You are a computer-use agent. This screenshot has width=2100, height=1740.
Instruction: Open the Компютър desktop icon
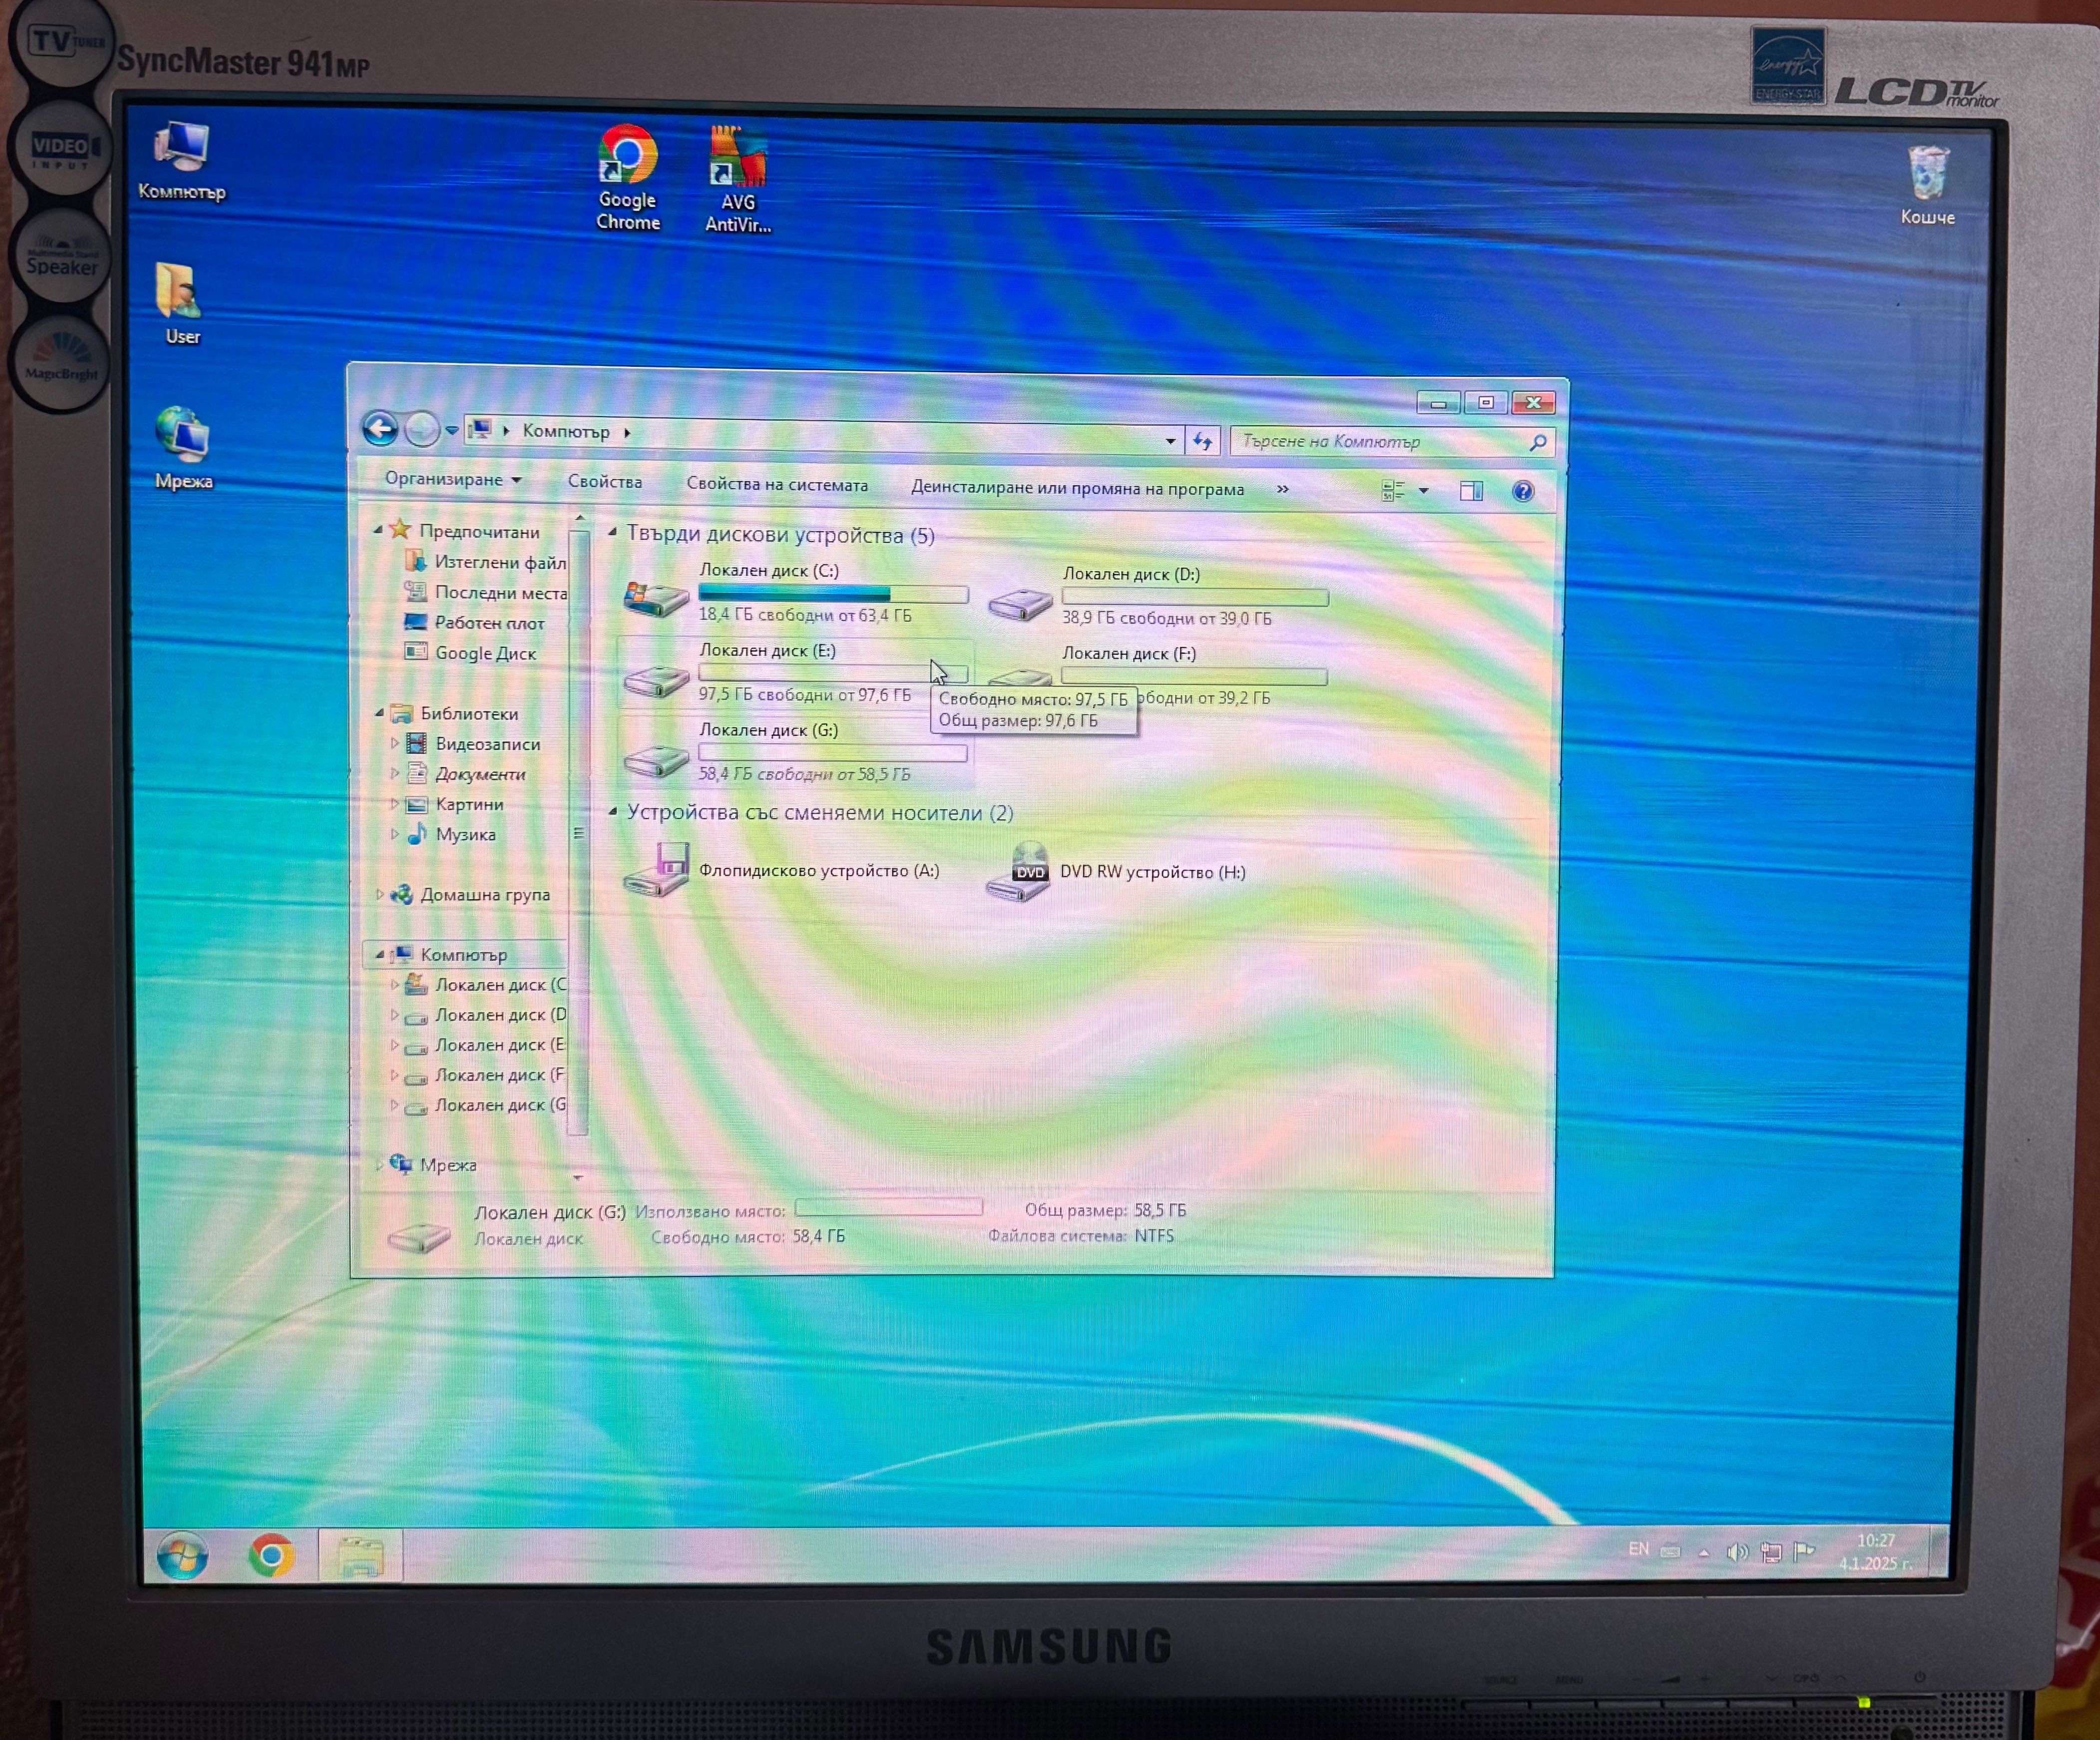click(x=181, y=160)
